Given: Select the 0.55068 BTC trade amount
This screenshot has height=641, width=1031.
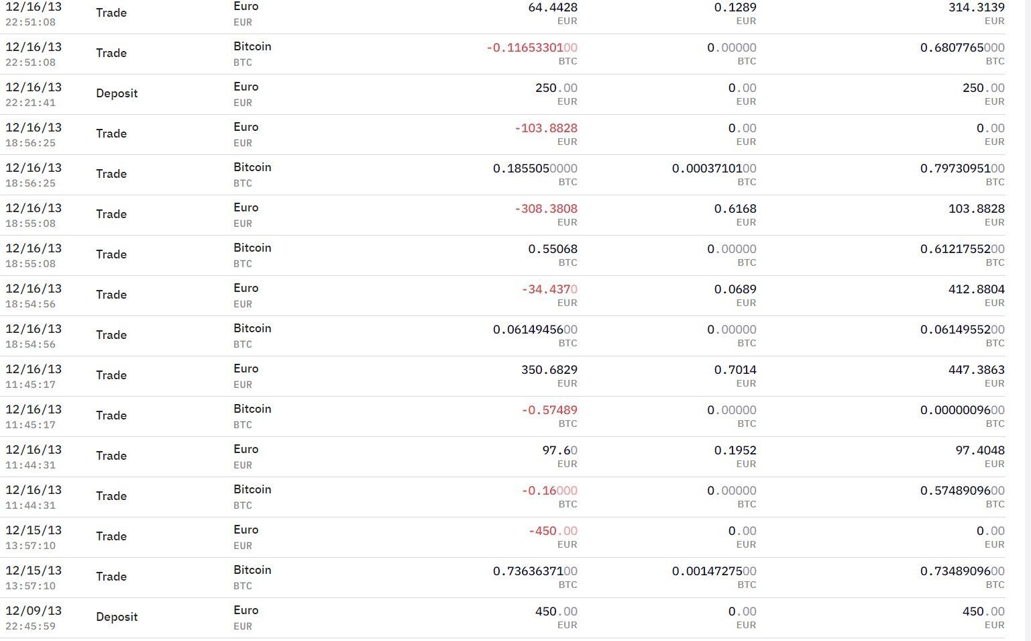Looking at the screenshot, I should [552, 249].
